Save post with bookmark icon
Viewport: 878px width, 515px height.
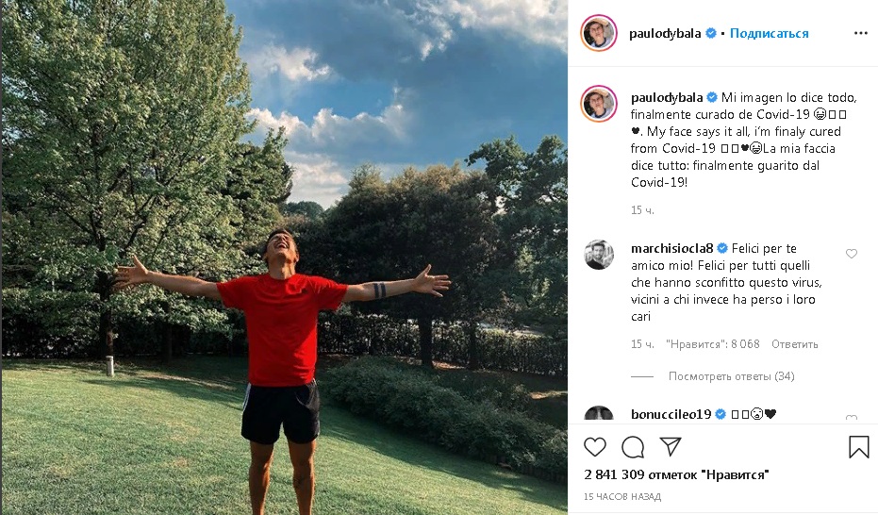[x=858, y=447]
